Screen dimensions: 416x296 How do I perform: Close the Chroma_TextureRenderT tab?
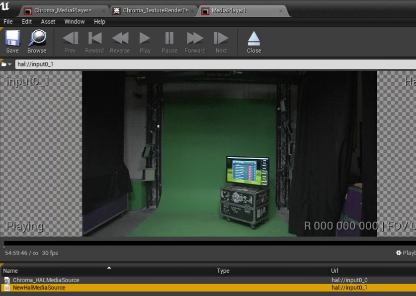coord(192,11)
